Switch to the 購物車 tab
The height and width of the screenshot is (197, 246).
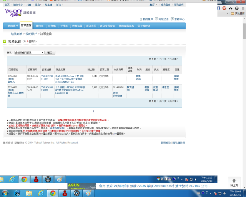pos(40,26)
